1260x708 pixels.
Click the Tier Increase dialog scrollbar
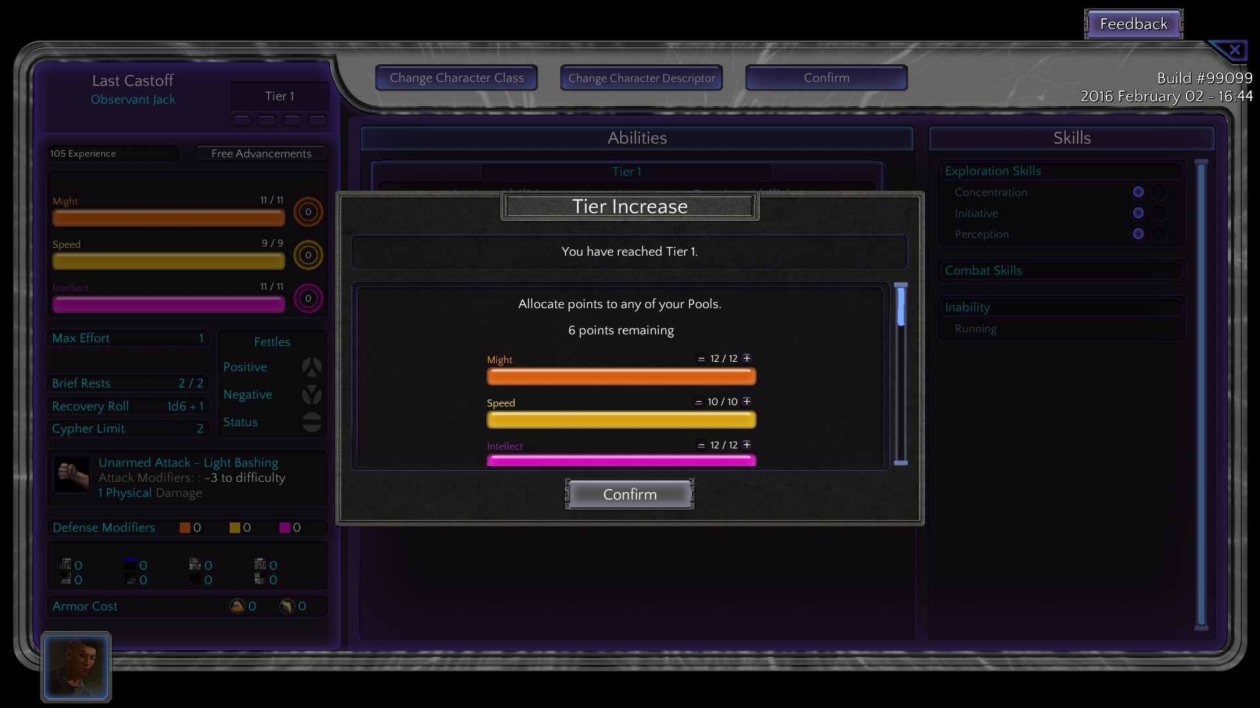901,374
